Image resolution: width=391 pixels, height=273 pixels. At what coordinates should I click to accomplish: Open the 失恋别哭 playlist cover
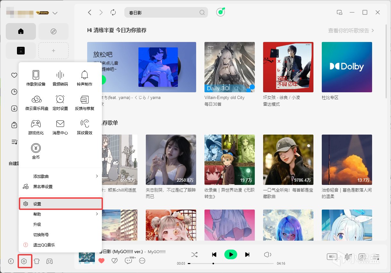click(x=171, y=160)
